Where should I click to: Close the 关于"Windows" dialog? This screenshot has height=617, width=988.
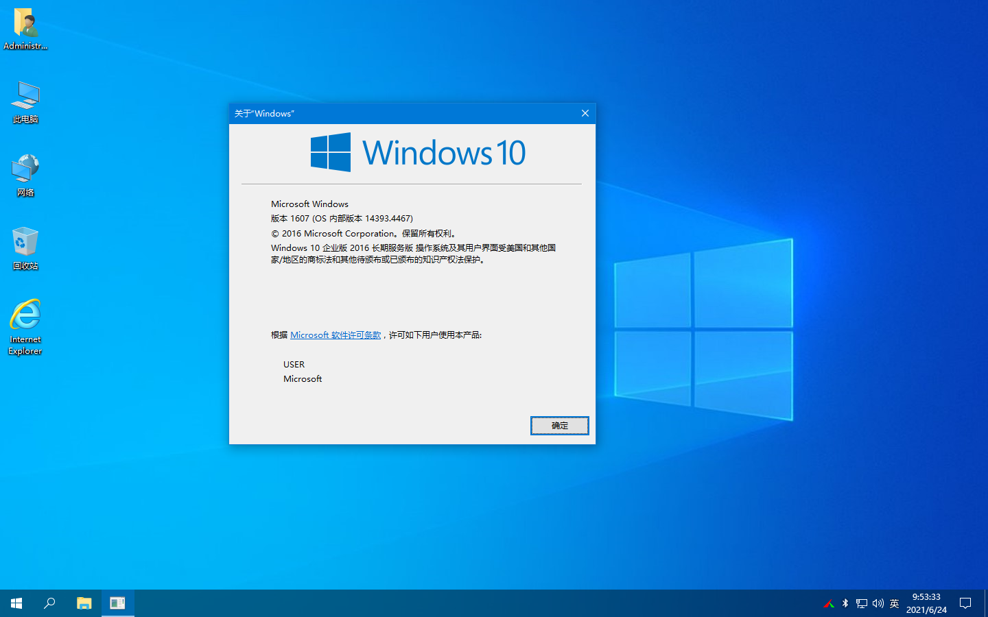tap(585, 113)
